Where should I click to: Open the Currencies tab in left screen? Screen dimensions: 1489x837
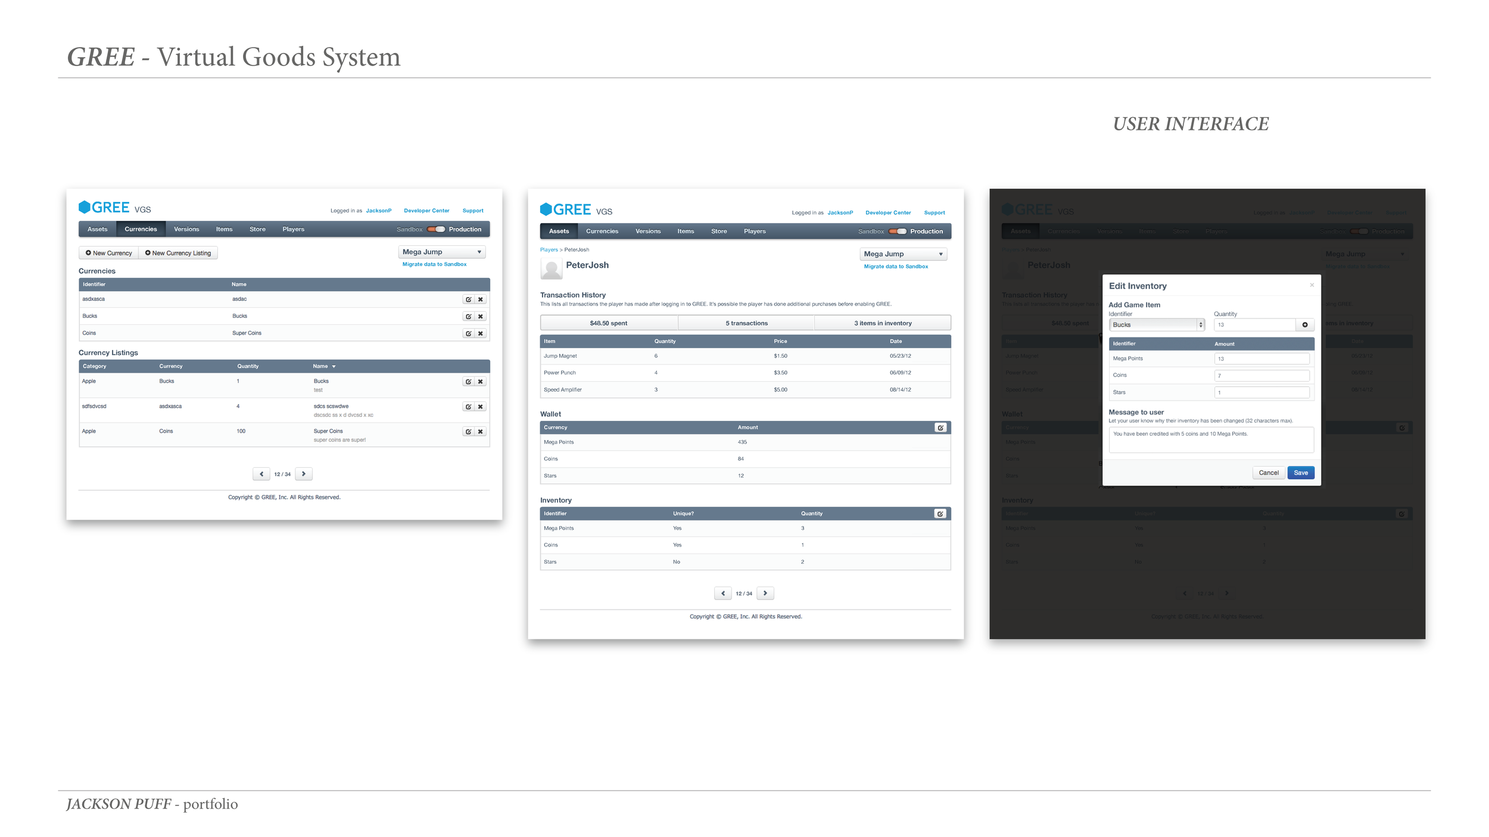pyautogui.click(x=141, y=229)
